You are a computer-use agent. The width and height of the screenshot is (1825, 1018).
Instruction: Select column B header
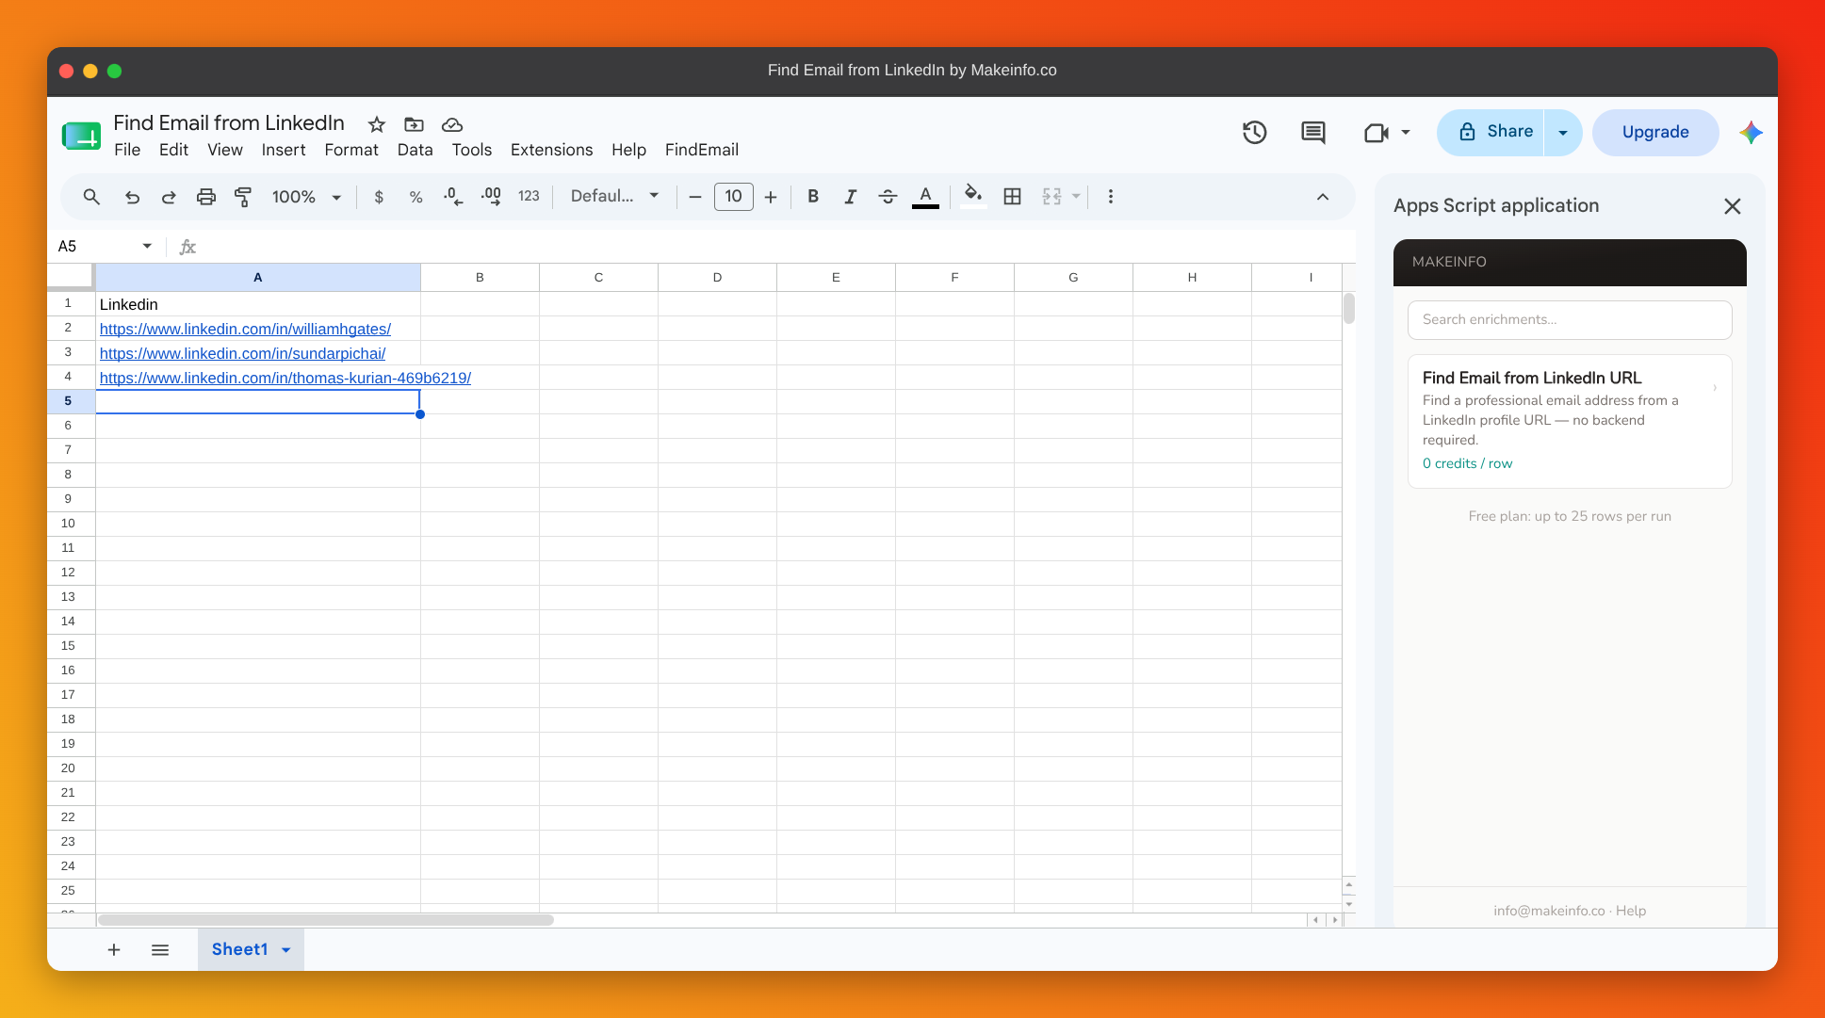click(480, 278)
